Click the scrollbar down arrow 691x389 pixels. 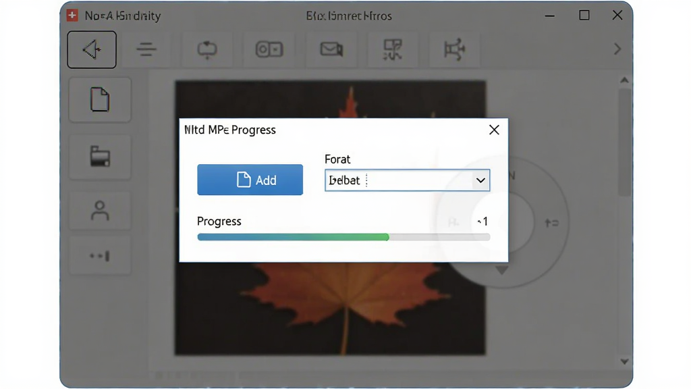pos(624,362)
